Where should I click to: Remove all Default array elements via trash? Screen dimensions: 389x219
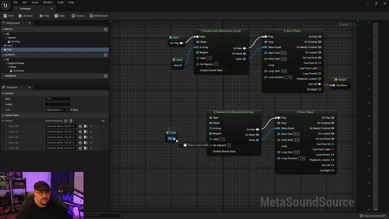pyautogui.click(x=71, y=121)
